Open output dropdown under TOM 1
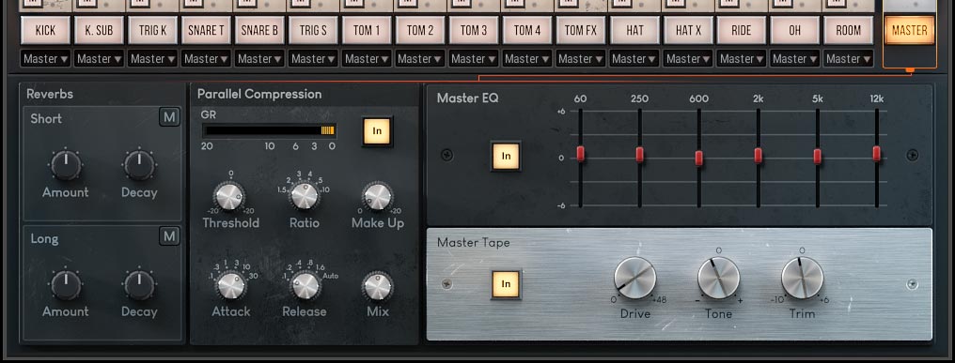 click(367, 59)
